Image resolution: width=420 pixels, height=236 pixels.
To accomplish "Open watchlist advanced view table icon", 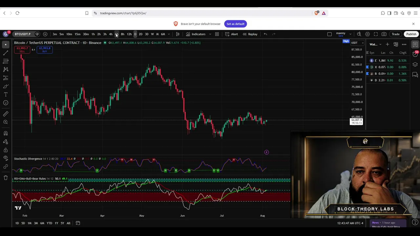I will click(396, 44).
